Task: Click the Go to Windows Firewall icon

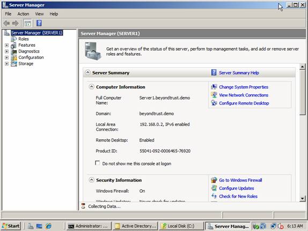Action: 214,180
